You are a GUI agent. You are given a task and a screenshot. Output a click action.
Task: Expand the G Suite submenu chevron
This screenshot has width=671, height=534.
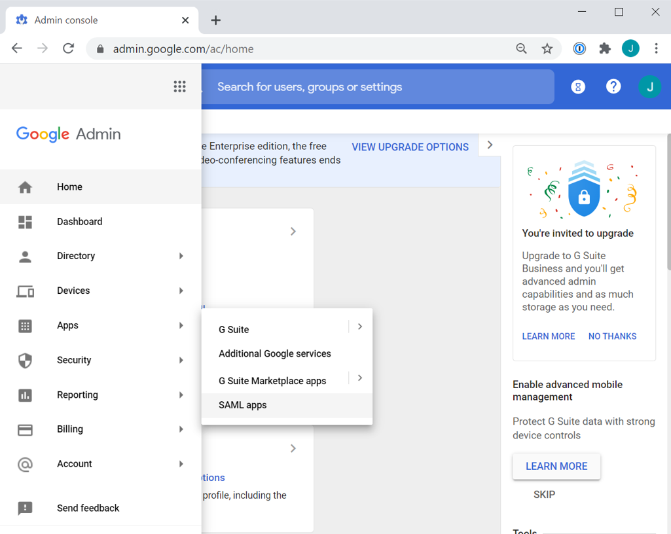coord(360,327)
